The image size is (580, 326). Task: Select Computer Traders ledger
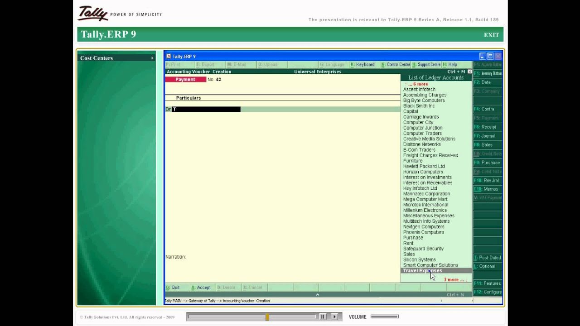[x=422, y=134]
